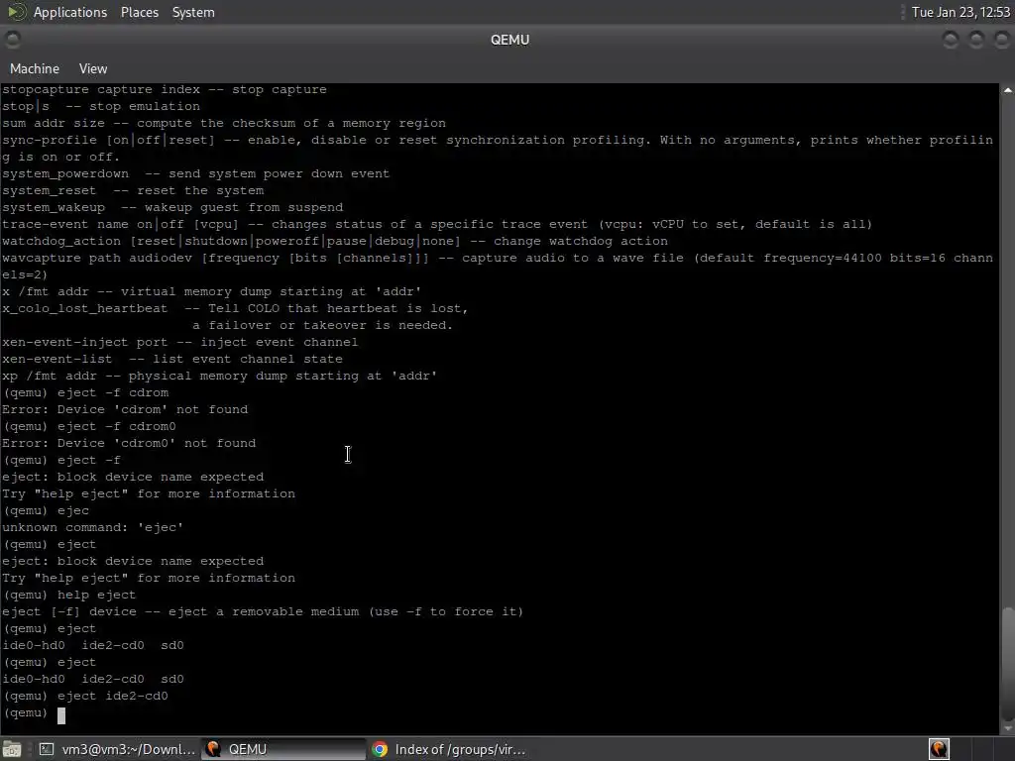The image size is (1015, 761).
Task: Click the last '(qemu)' prompt line
Action: pyautogui.click(x=34, y=713)
